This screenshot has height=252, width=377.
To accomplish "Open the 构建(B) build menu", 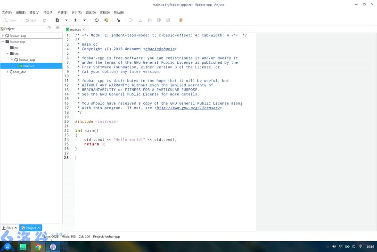I will tap(62, 12).
